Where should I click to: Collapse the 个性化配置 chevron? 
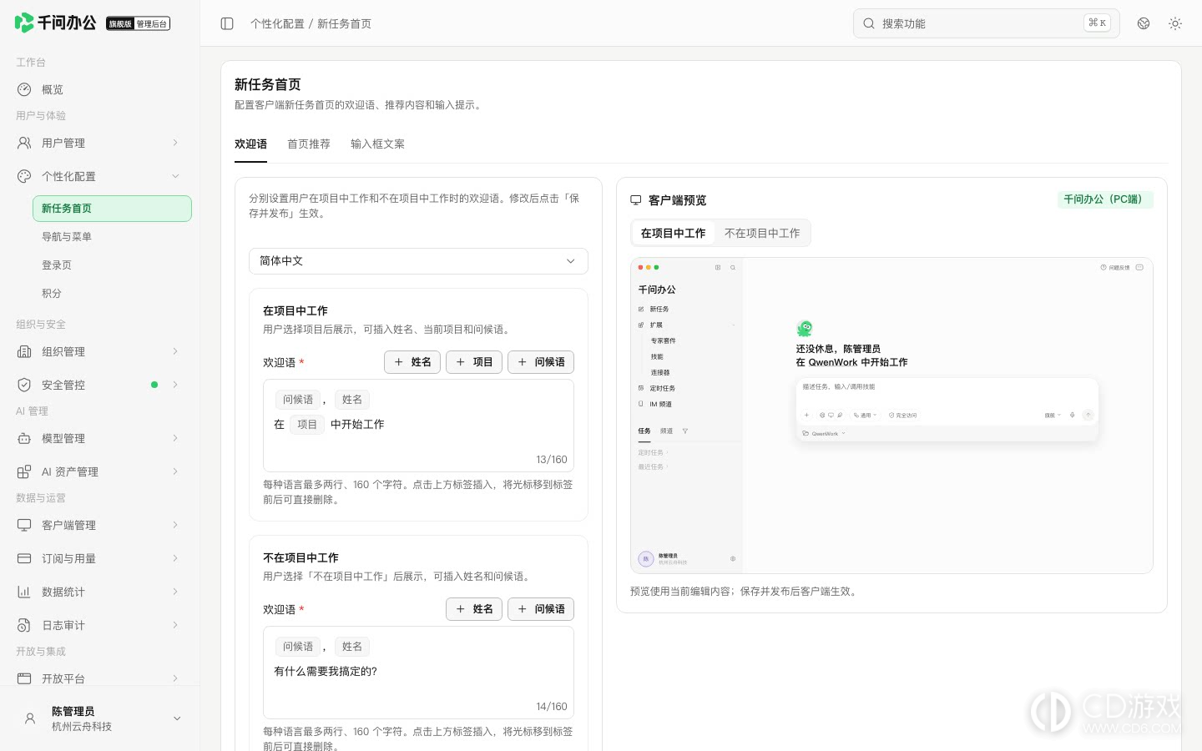[x=175, y=176]
